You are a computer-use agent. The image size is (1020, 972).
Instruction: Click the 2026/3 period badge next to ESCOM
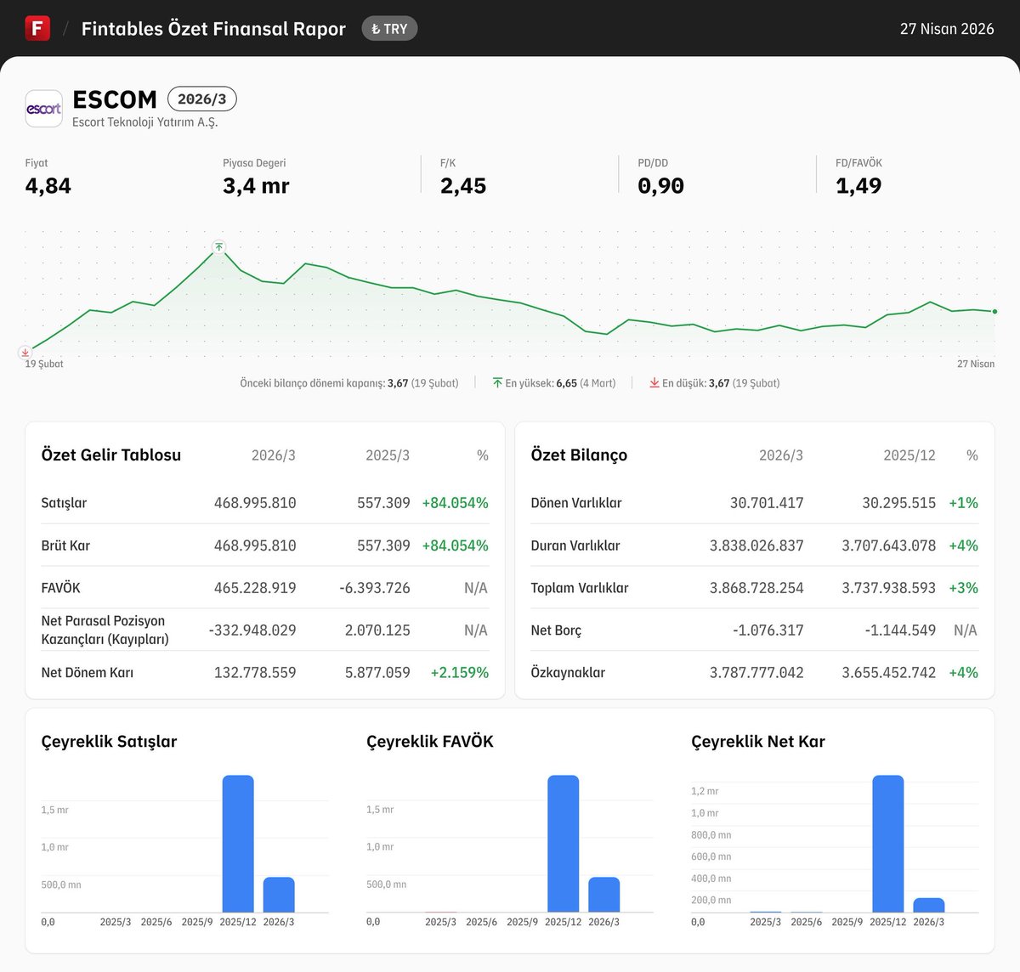click(x=202, y=99)
